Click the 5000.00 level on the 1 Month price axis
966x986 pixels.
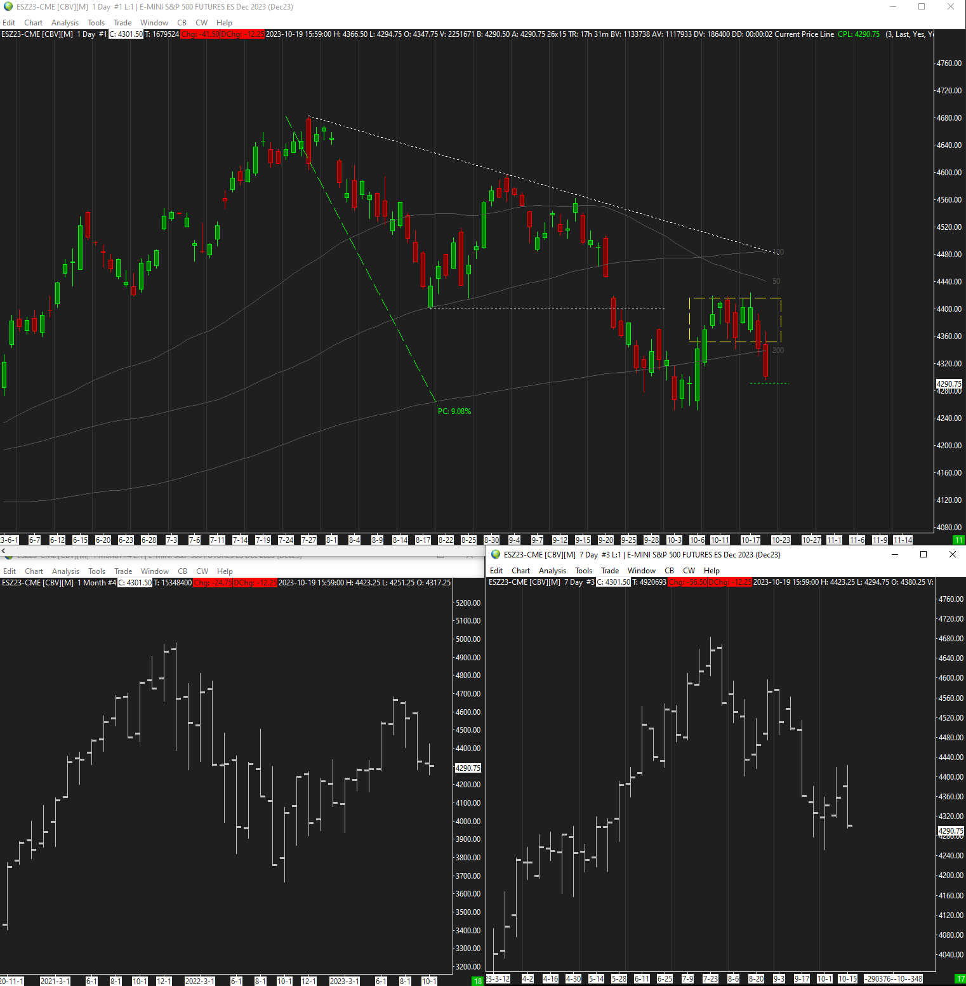pyautogui.click(x=468, y=639)
